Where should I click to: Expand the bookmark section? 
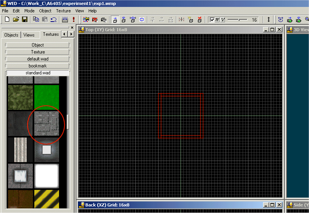[x=38, y=66]
